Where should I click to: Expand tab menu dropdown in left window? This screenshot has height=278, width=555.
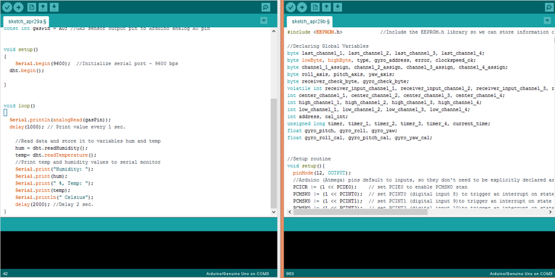[264, 21]
